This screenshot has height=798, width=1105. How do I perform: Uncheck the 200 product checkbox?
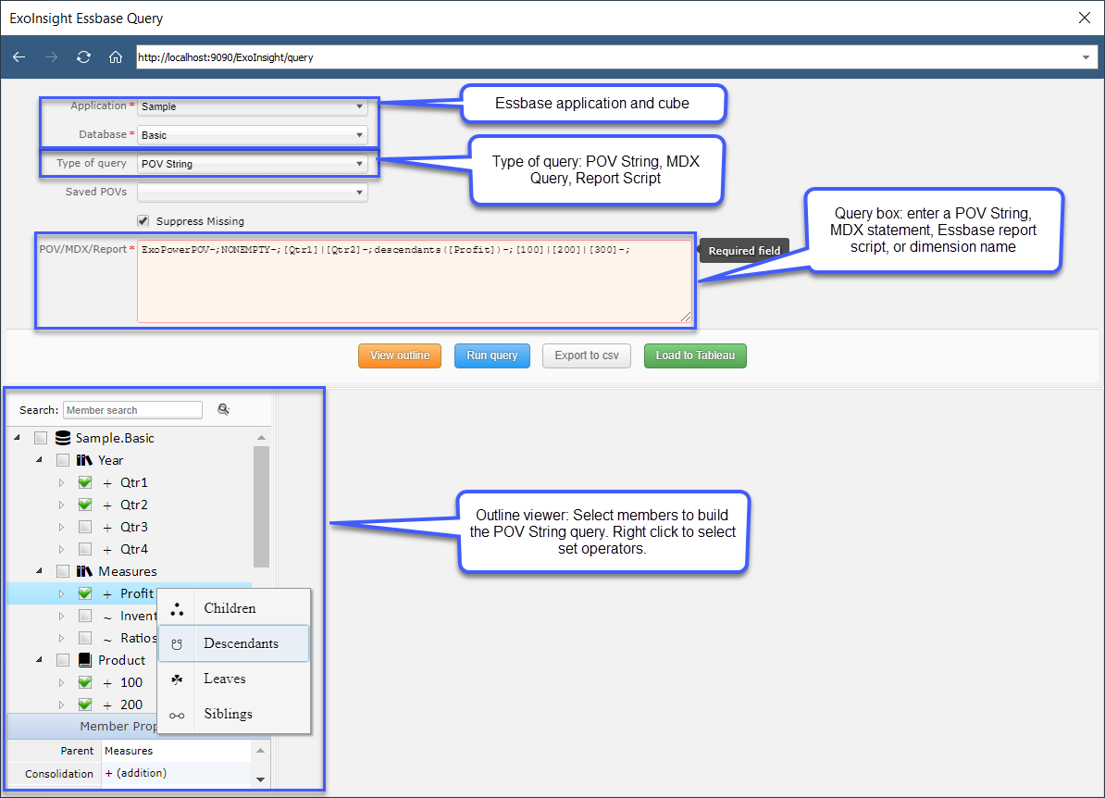(85, 704)
